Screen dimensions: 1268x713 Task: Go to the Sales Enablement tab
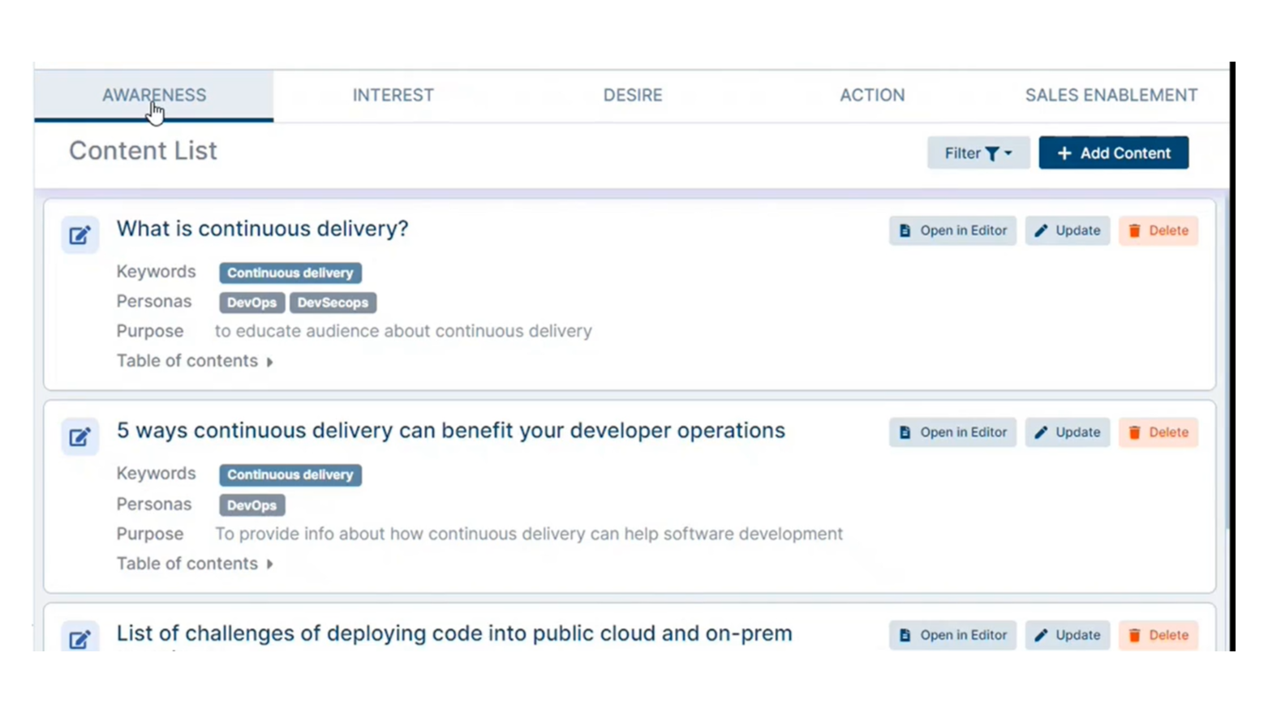click(1111, 96)
